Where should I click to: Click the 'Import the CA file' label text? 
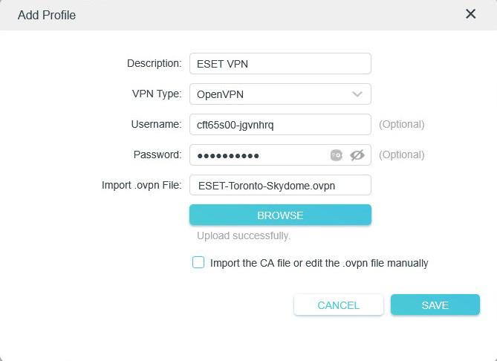coord(319,263)
